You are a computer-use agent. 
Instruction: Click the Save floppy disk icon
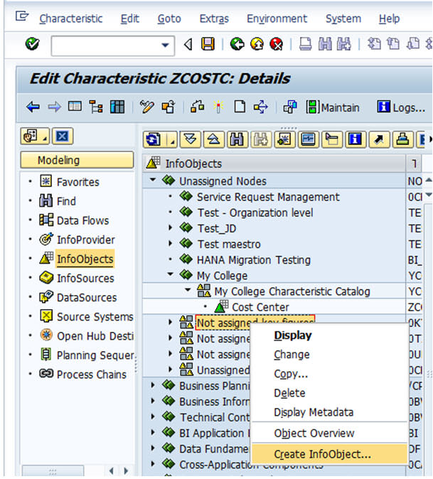click(208, 45)
